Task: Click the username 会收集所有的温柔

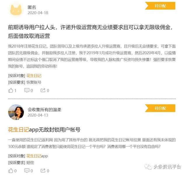Action: 44,110
